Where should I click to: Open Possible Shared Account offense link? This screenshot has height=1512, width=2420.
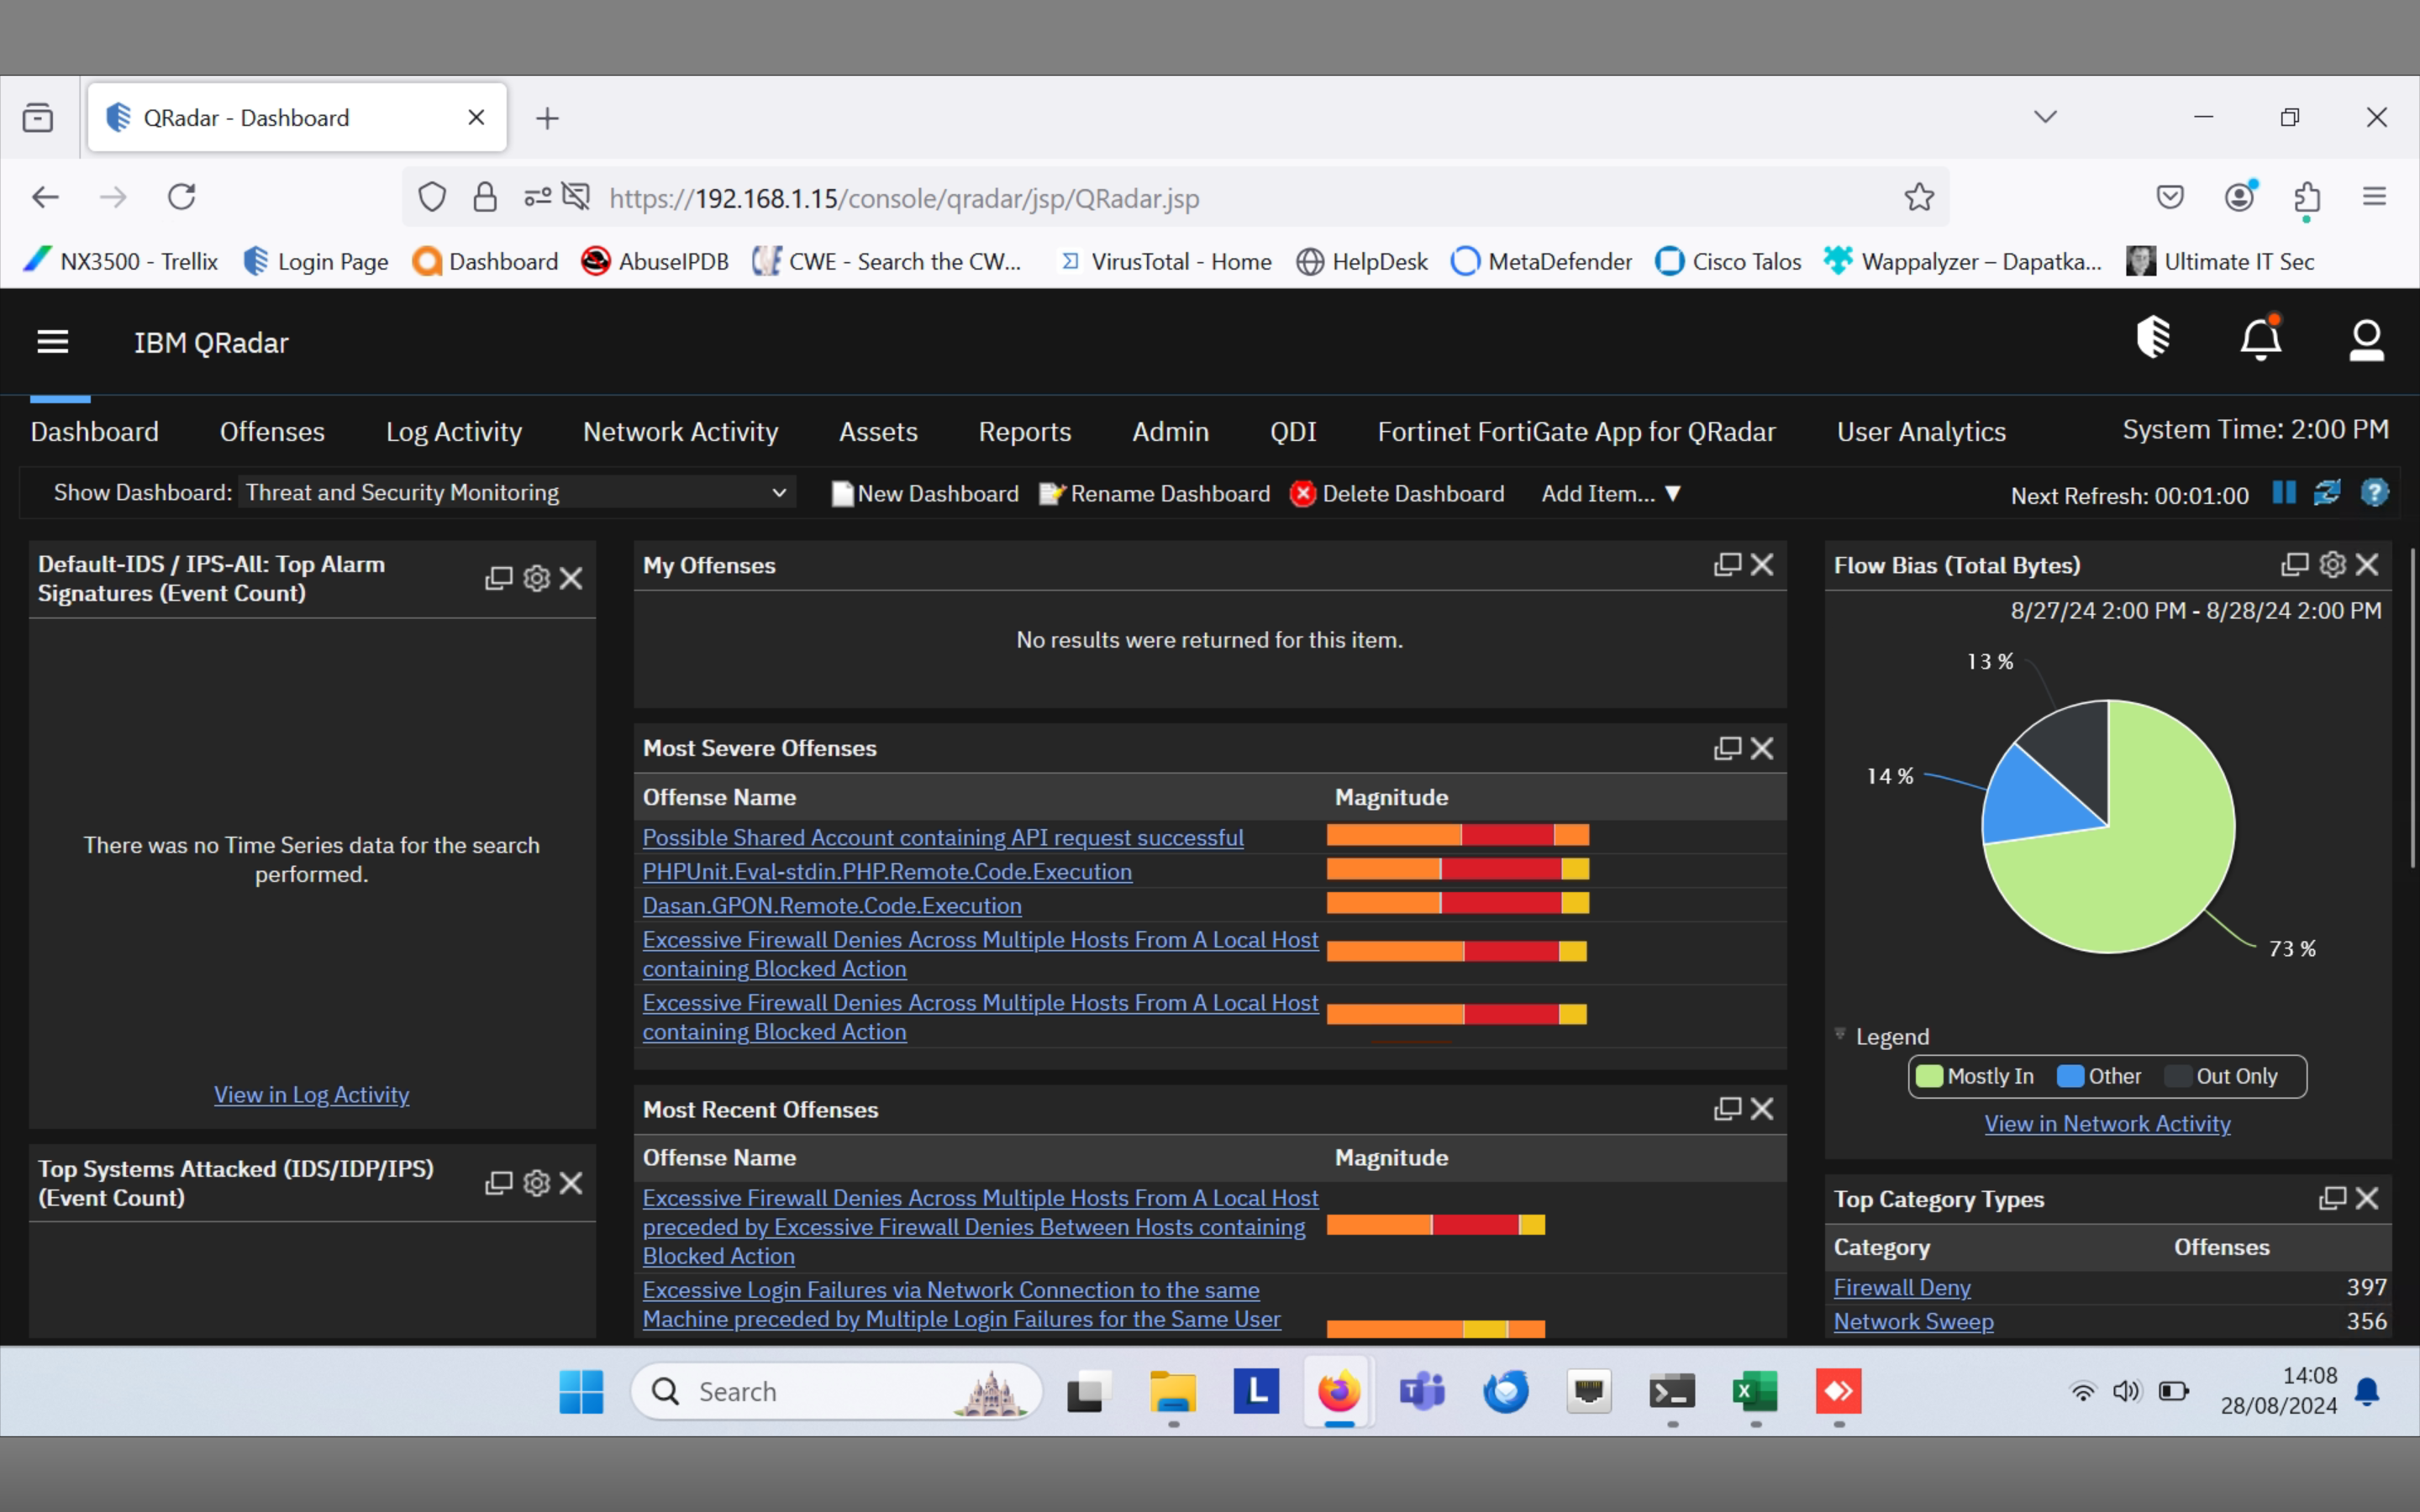943,837
